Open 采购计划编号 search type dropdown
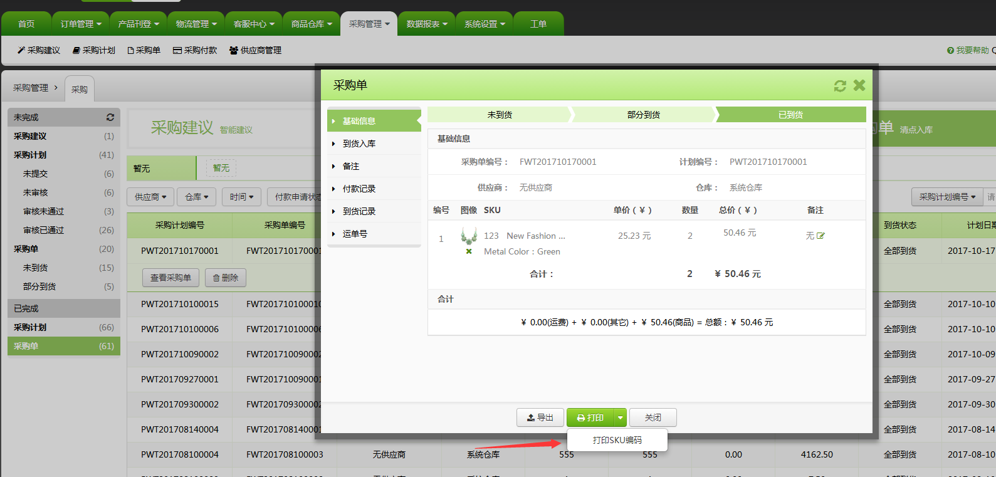 [947, 197]
